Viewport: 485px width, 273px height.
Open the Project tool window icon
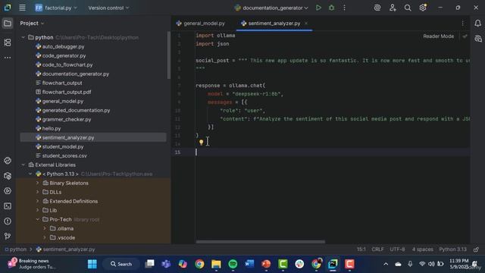pos(8,24)
